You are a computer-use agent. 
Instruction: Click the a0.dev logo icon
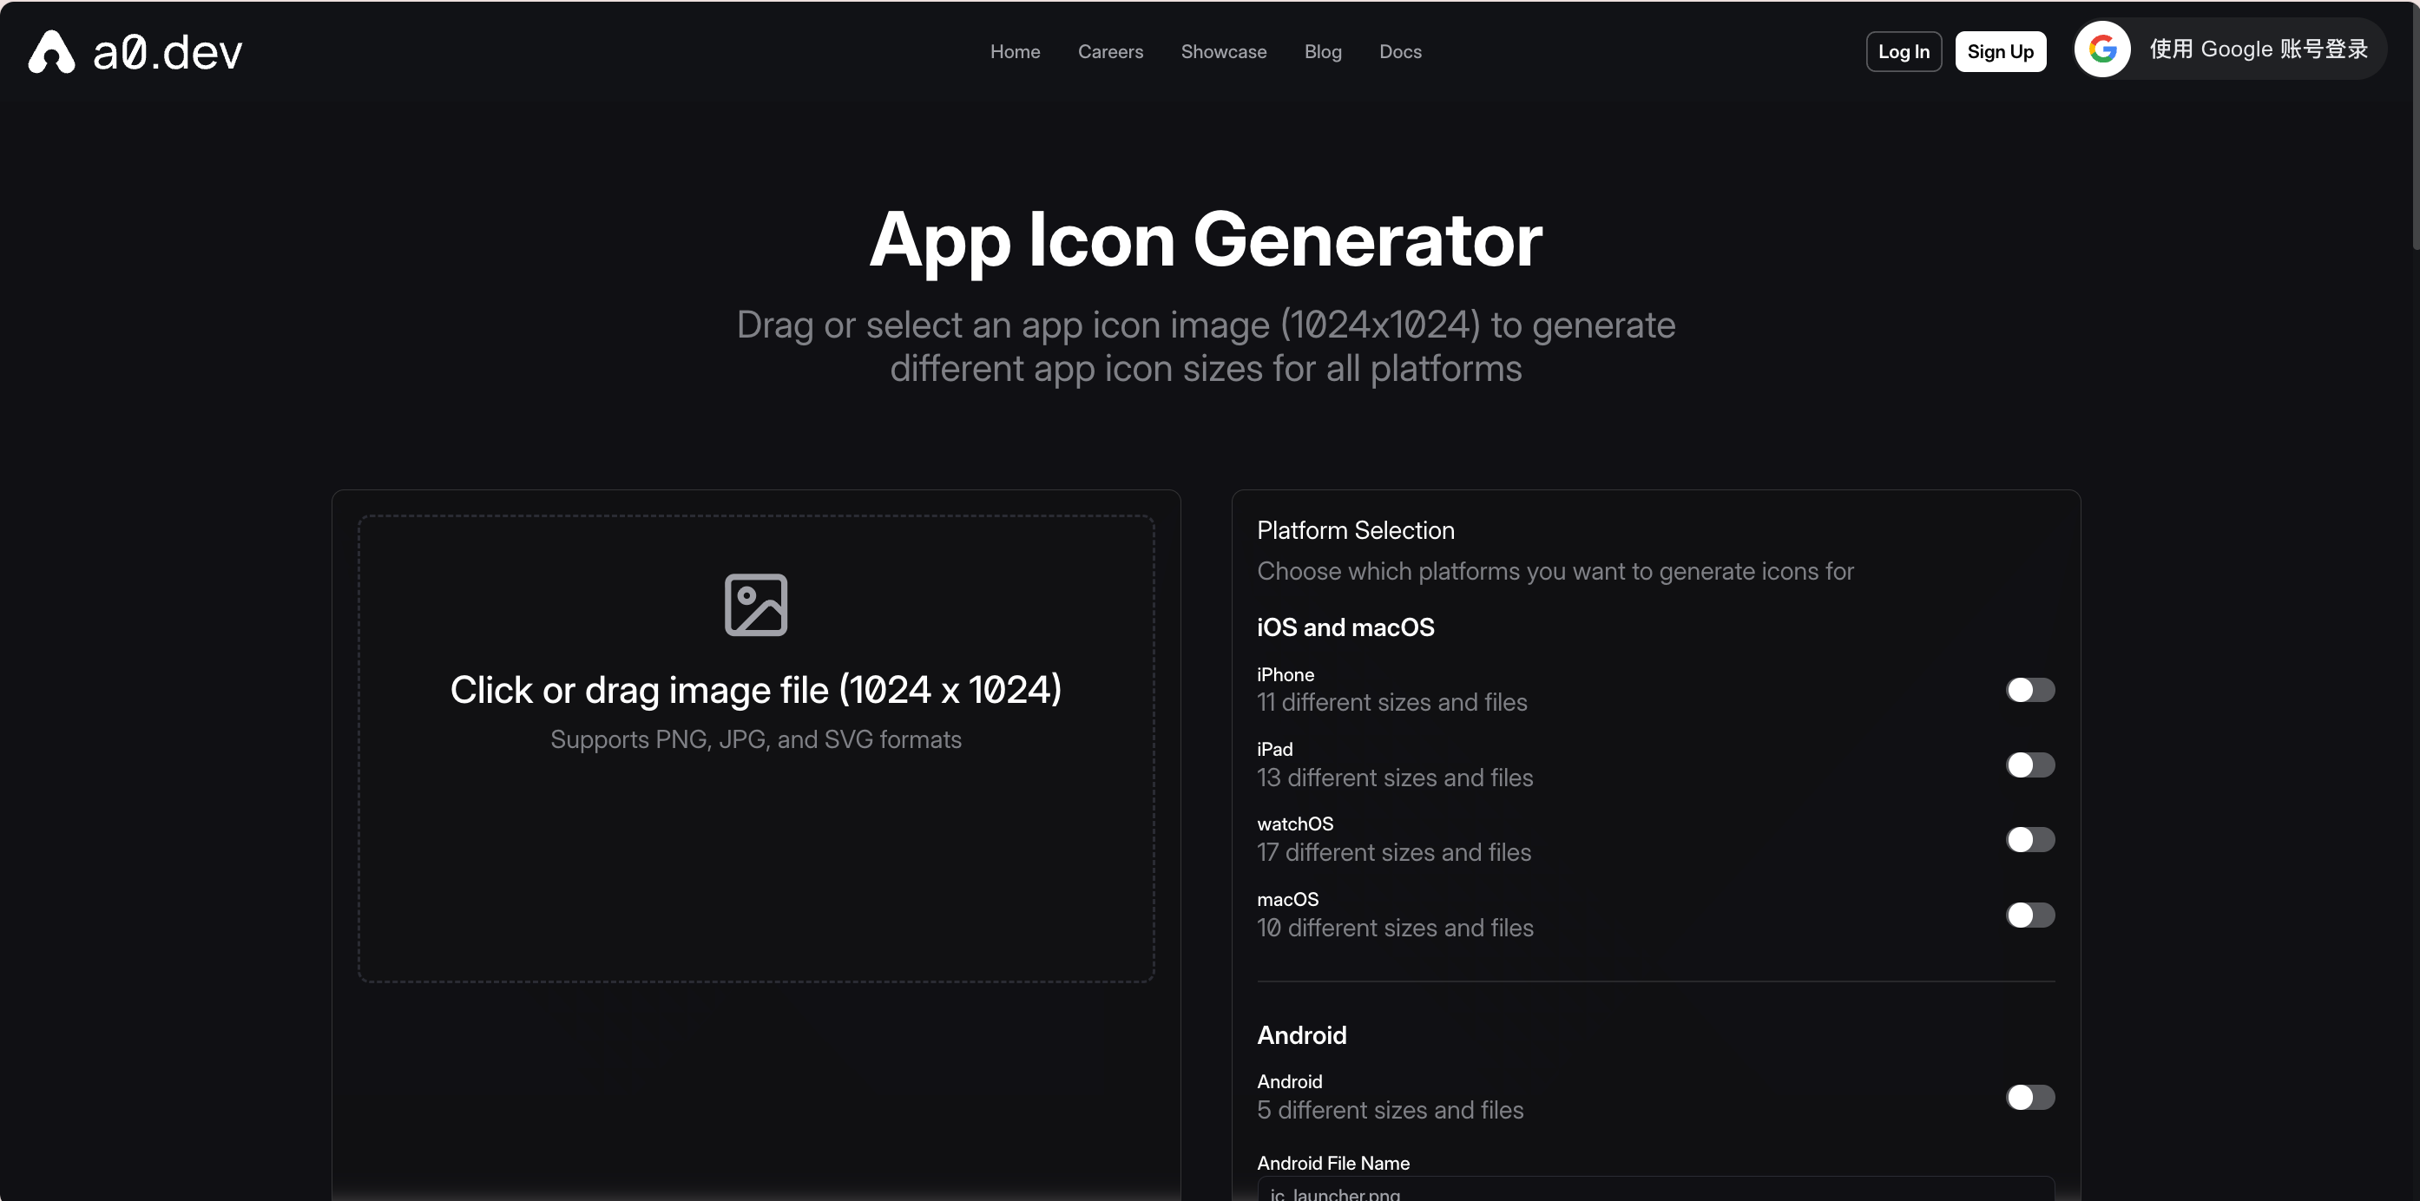tap(50, 52)
